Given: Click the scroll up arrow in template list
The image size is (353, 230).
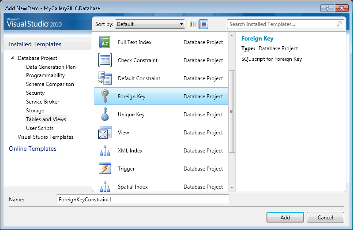Looking at the screenshot, I should (x=232, y=35).
